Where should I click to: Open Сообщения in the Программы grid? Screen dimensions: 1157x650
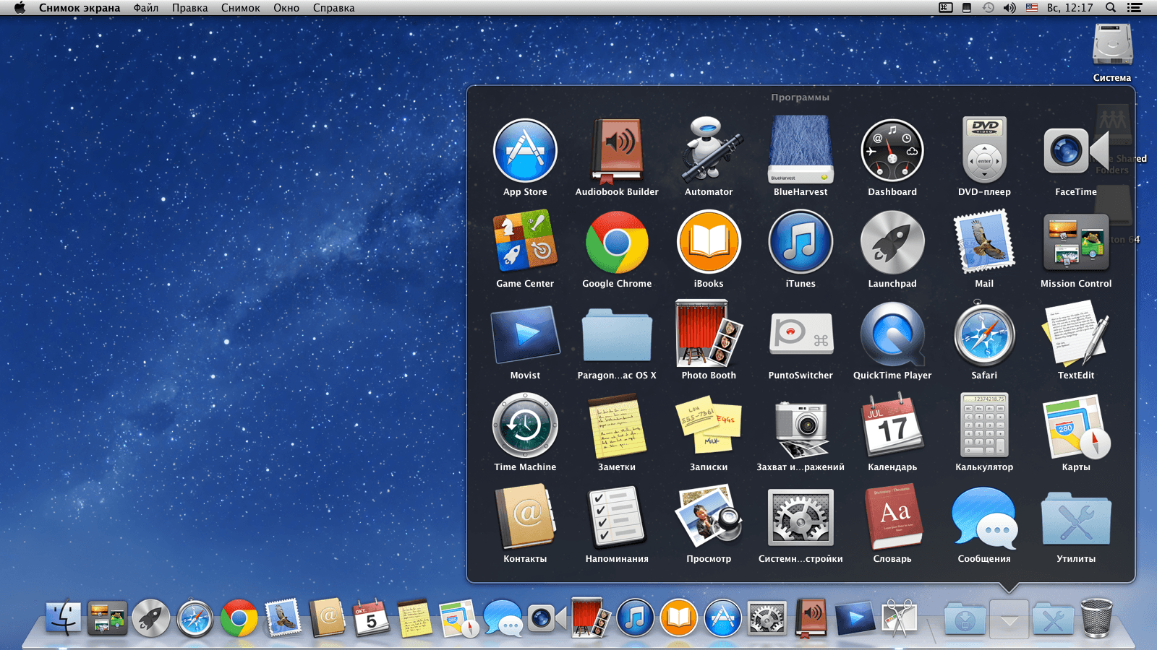click(984, 518)
